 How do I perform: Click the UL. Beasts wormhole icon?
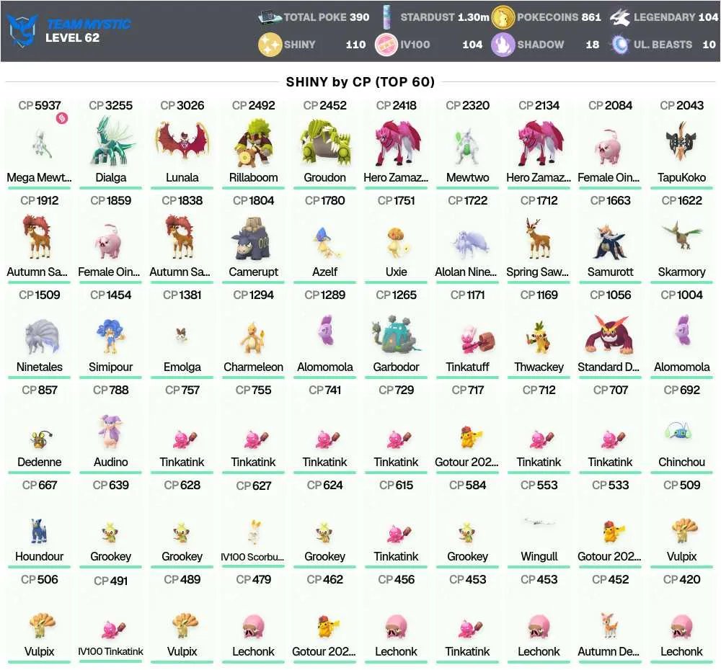point(620,45)
